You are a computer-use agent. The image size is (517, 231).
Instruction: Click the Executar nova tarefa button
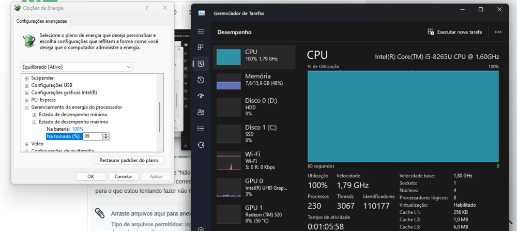click(x=454, y=32)
